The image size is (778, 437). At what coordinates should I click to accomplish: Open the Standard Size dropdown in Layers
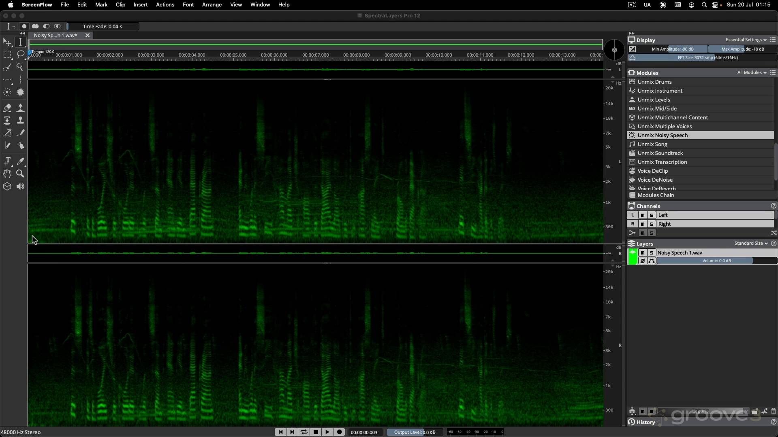coord(750,243)
